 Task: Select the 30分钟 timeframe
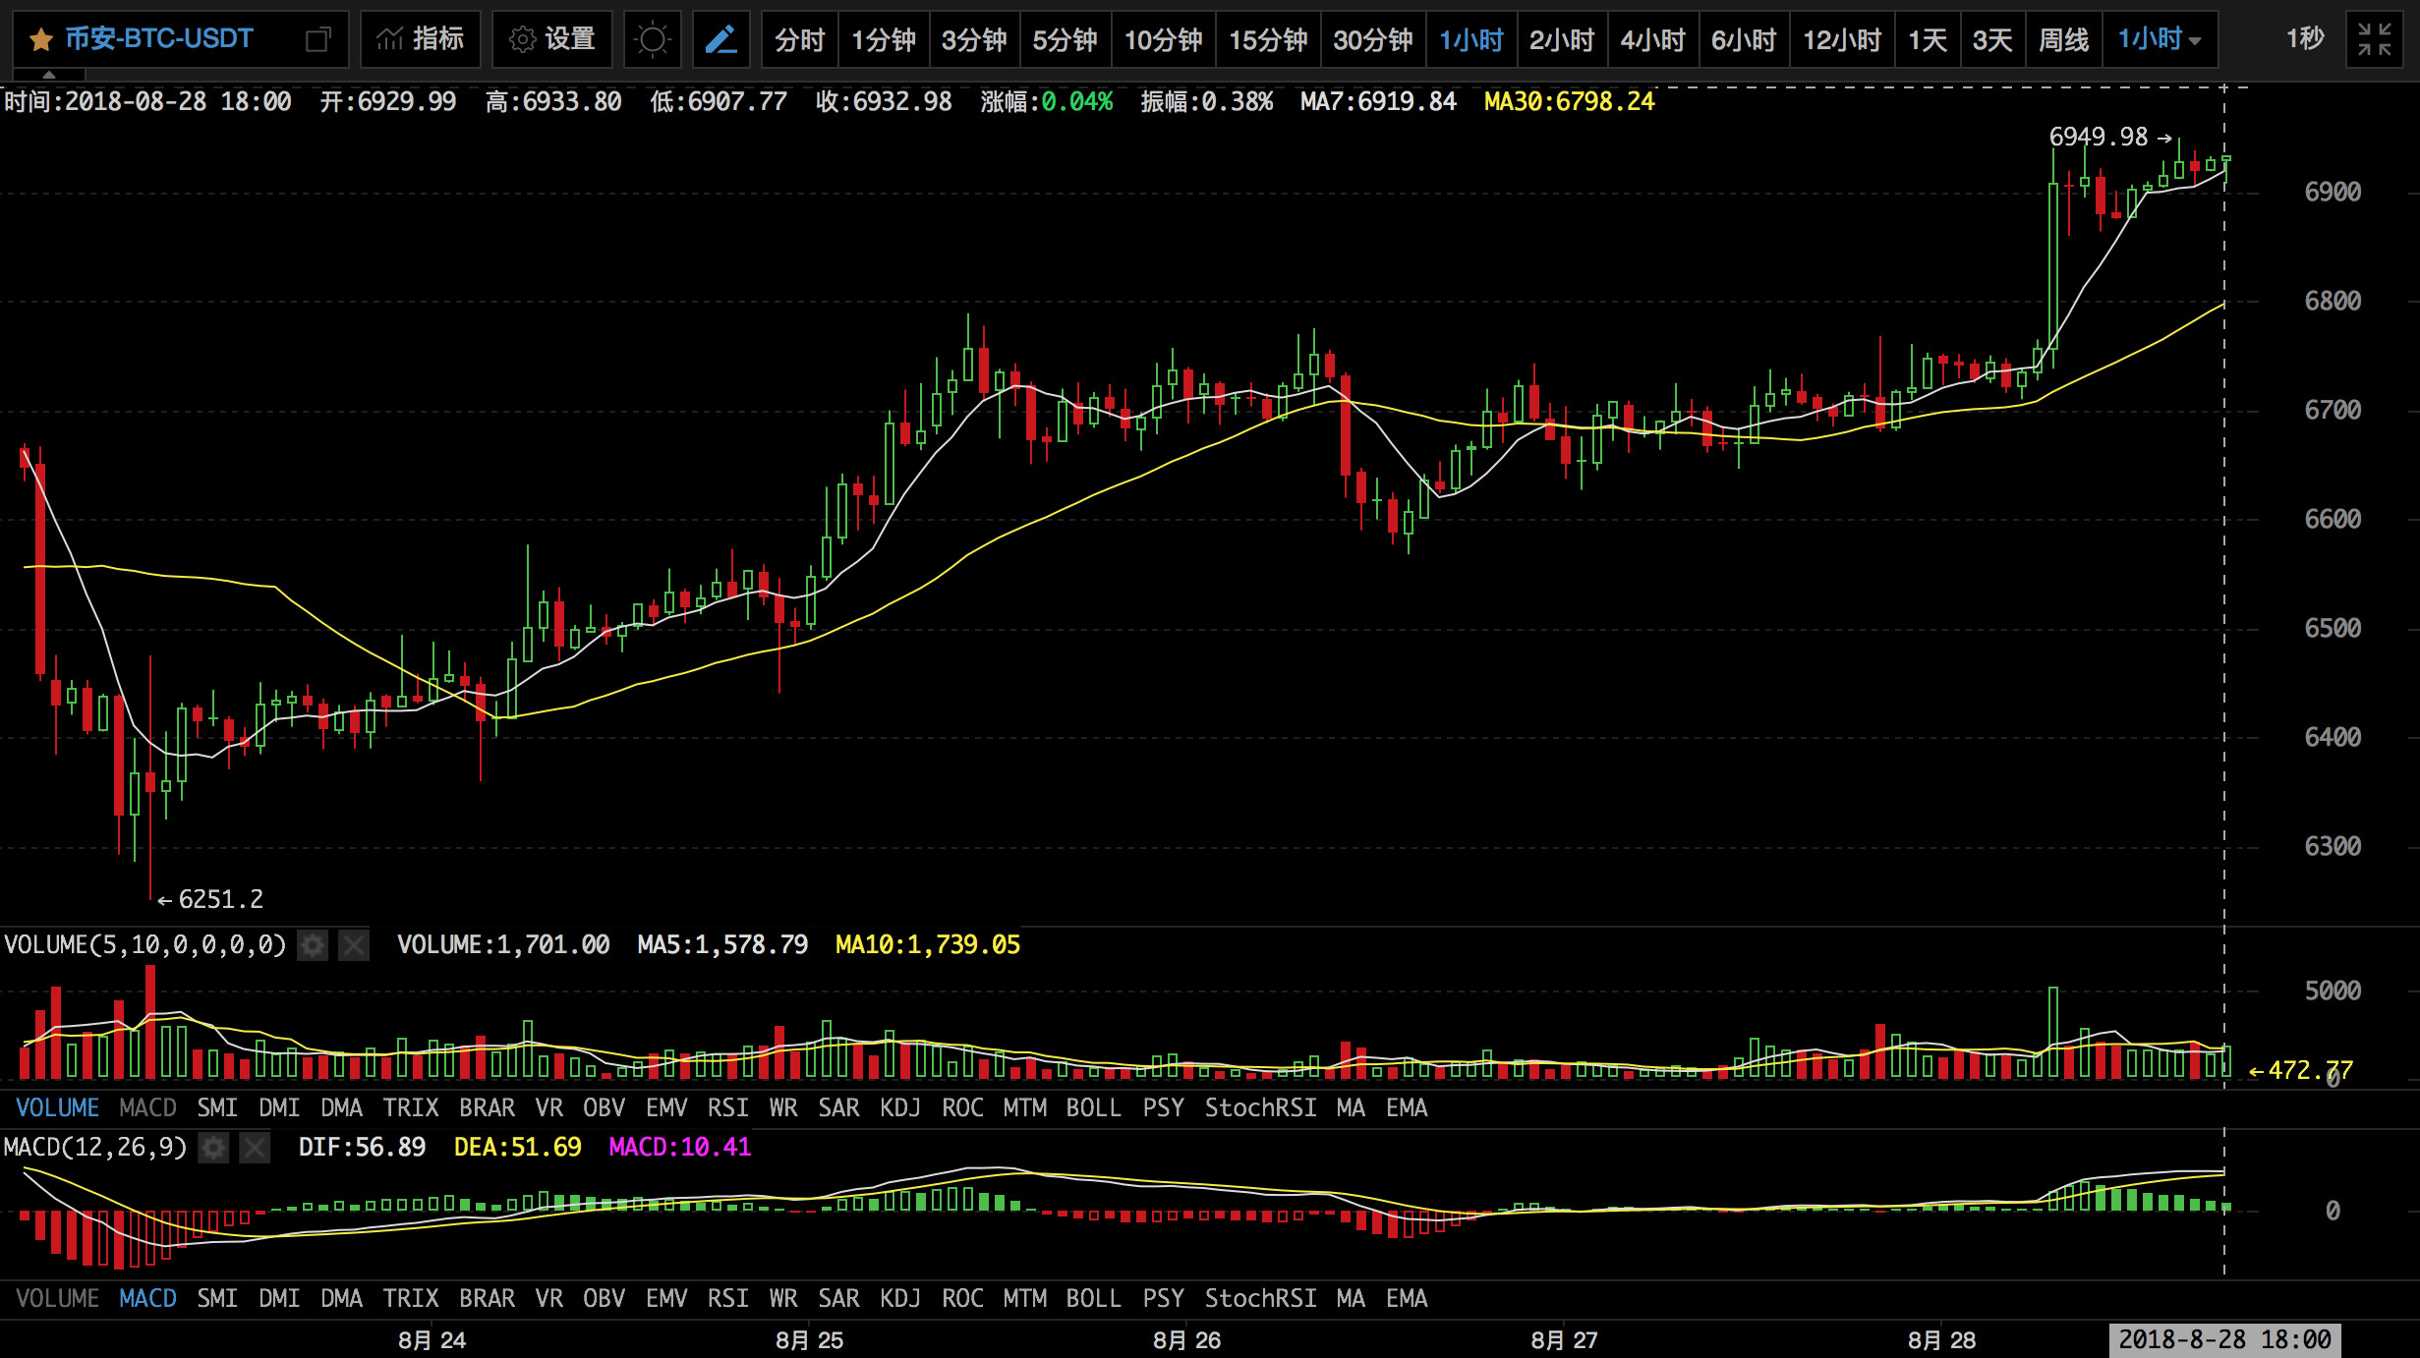point(1373,39)
